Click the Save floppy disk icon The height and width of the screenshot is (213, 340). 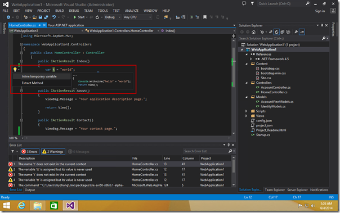pos(41,17)
